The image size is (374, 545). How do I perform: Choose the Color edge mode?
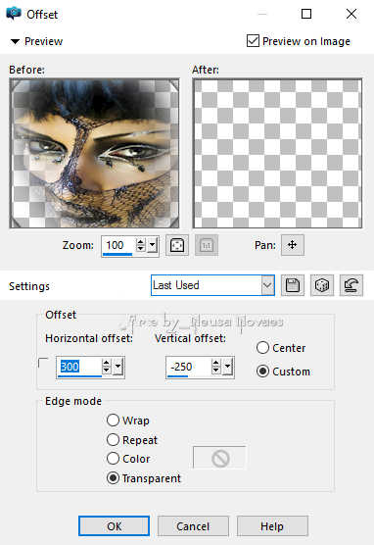click(113, 459)
